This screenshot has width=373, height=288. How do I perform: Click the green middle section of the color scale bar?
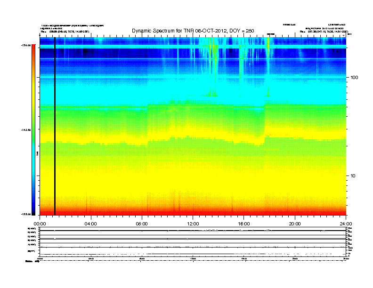(x=33, y=129)
